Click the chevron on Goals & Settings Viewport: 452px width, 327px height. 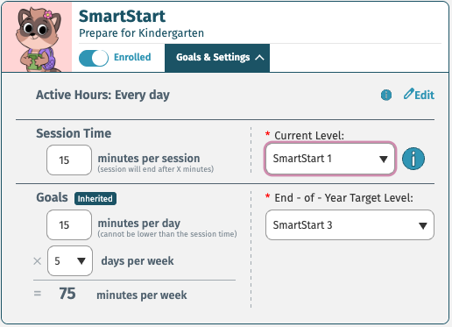point(259,58)
